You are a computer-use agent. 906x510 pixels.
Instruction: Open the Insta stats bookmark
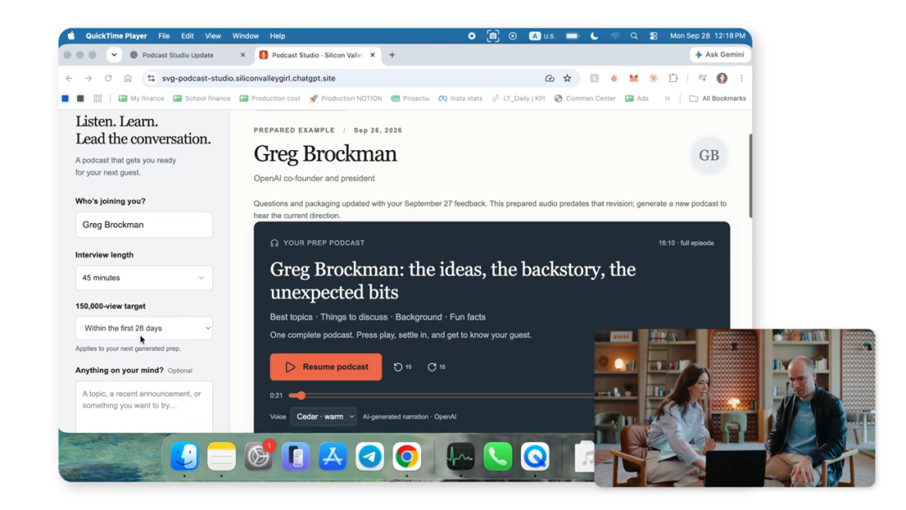point(461,98)
